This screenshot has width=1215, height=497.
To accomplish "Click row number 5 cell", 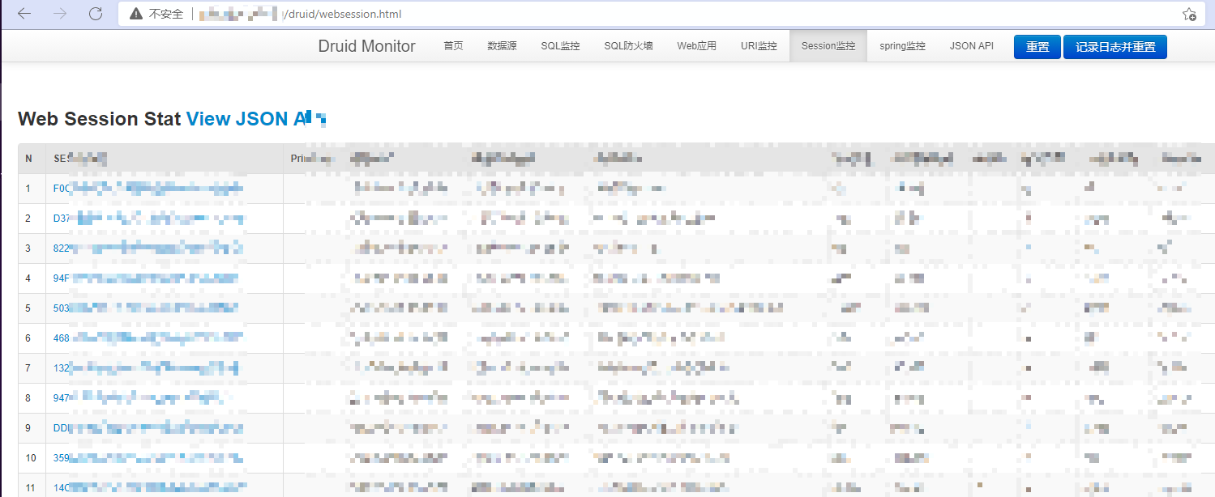I will (32, 308).
